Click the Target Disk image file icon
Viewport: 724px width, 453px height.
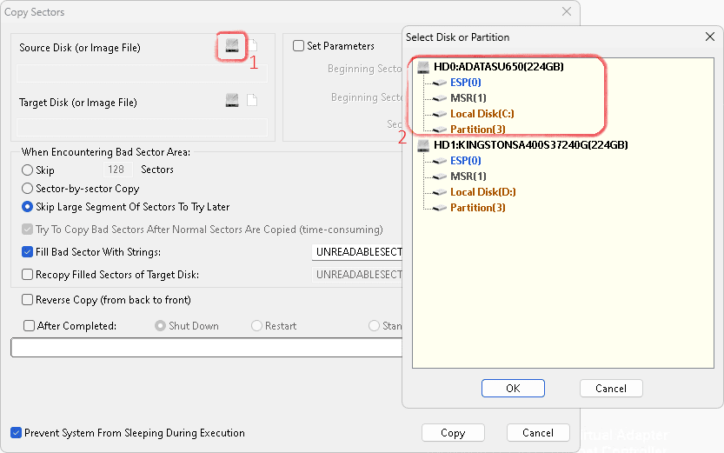tap(252, 101)
